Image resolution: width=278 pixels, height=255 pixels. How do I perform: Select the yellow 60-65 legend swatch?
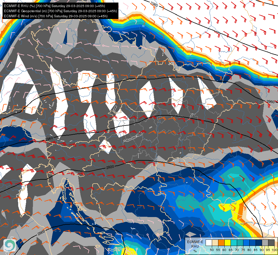click(x=228, y=243)
